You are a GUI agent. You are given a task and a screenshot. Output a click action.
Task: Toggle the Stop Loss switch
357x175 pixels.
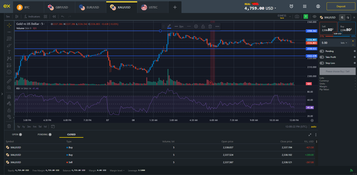(x=322, y=63)
